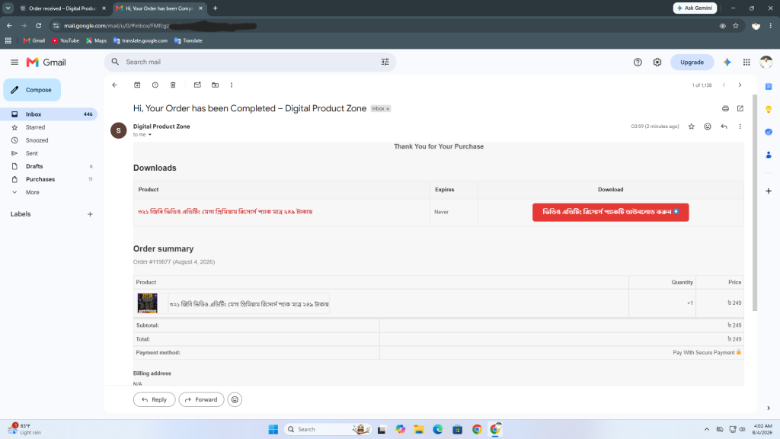Open Contacts in side panel
Image resolution: width=780 pixels, height=439 pixels.
[769, 155]
